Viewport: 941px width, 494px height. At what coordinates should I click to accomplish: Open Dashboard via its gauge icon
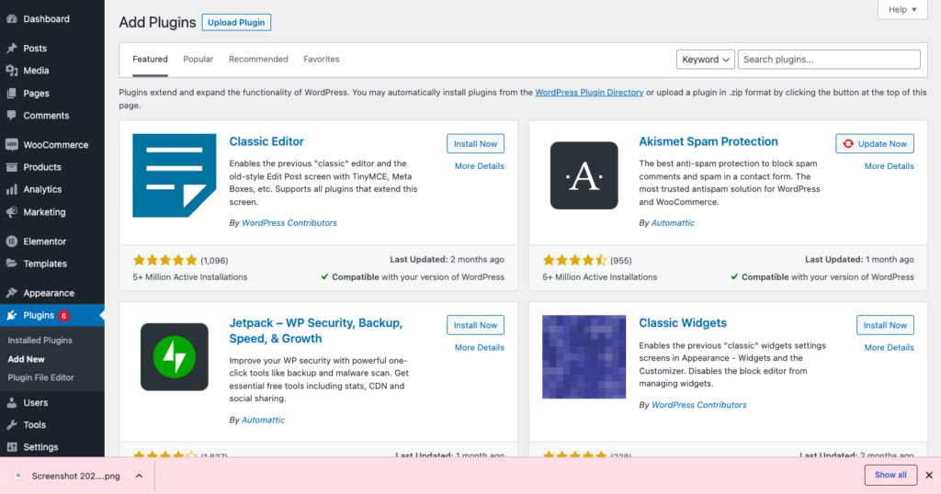click(x=11, y=18)
